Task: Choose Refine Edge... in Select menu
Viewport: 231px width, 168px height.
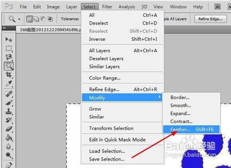Action: coord(122,89)
